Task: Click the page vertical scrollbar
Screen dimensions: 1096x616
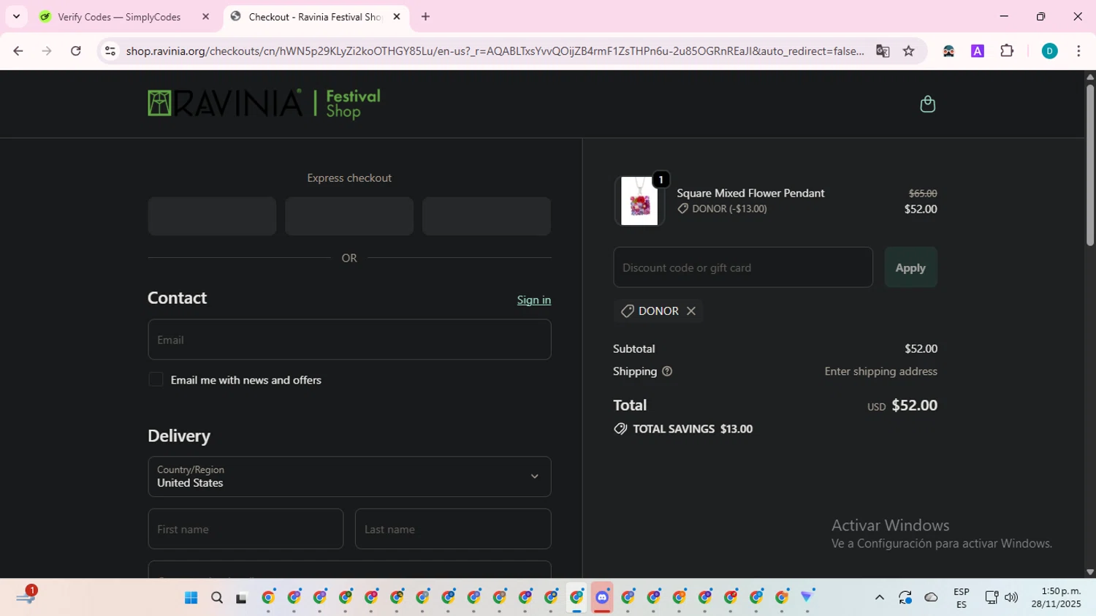Action: (x=1090, y=165)
